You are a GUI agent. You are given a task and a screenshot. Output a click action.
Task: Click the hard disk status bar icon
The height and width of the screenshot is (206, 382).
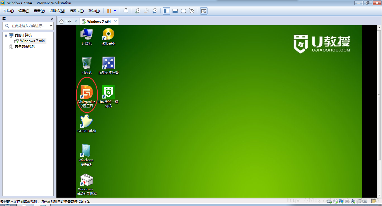click(329, 201)
